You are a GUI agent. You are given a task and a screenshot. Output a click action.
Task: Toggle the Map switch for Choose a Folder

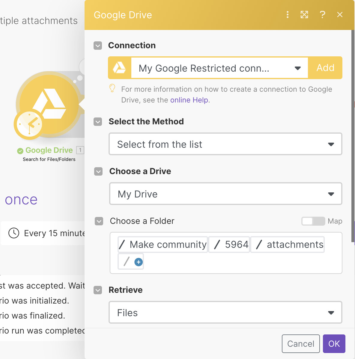coord(313,221)
